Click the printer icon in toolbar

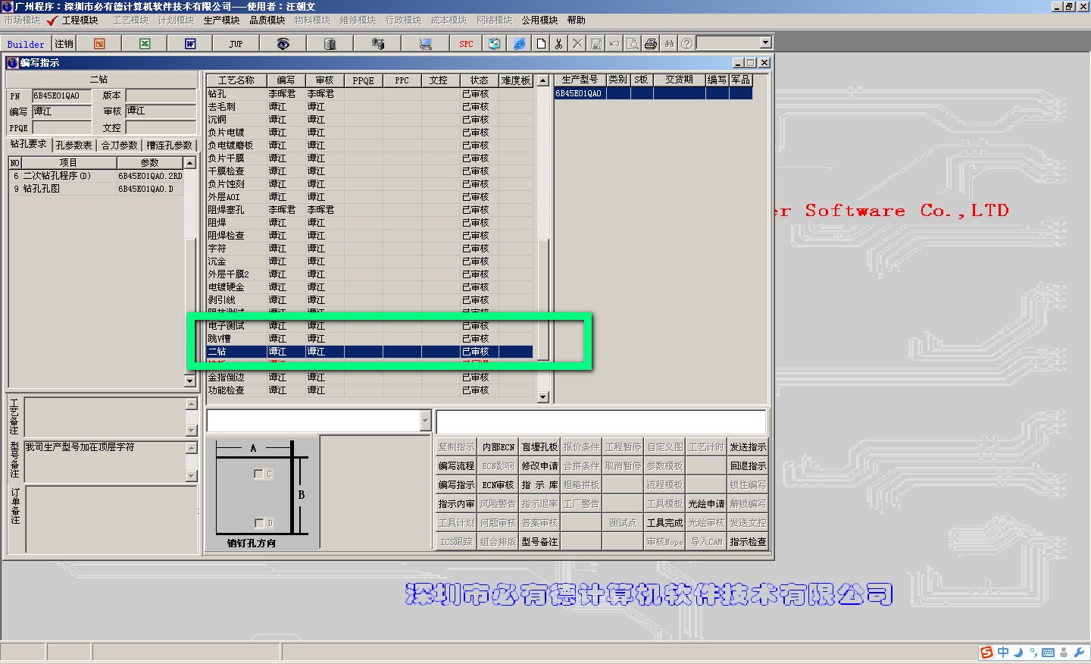[651, 44]
